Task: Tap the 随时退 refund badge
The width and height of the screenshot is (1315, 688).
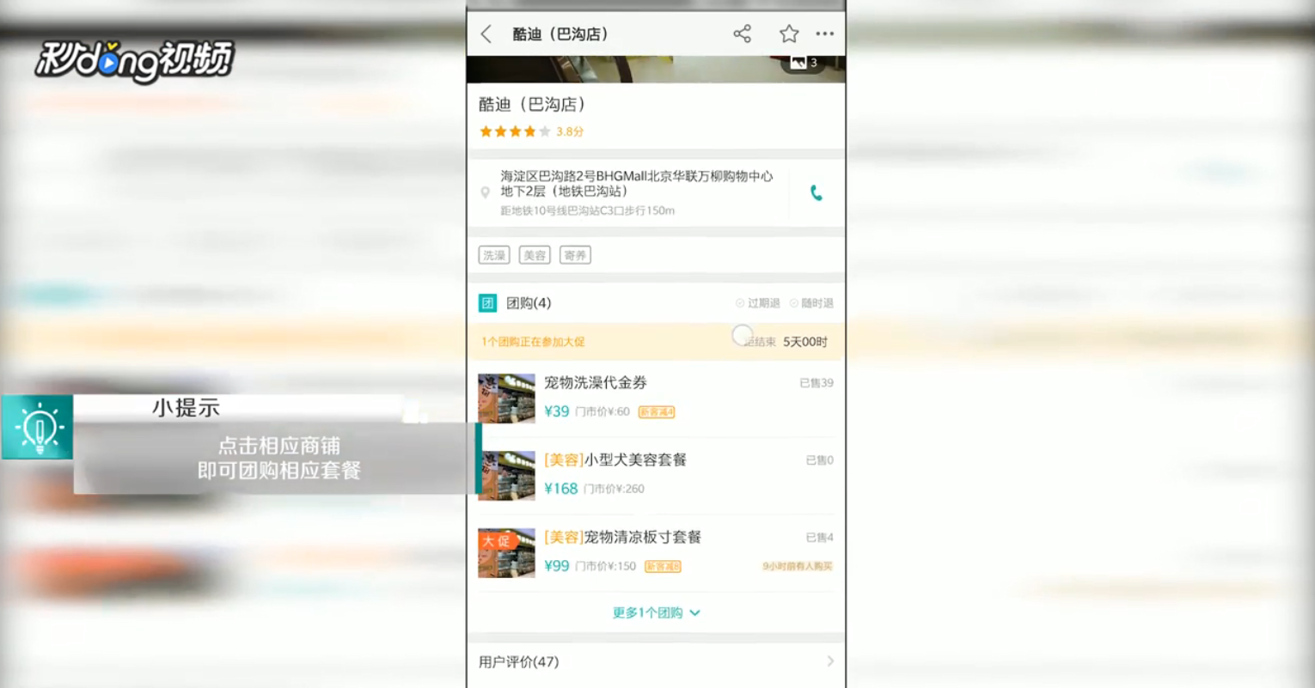Action: tap(812, 303)
